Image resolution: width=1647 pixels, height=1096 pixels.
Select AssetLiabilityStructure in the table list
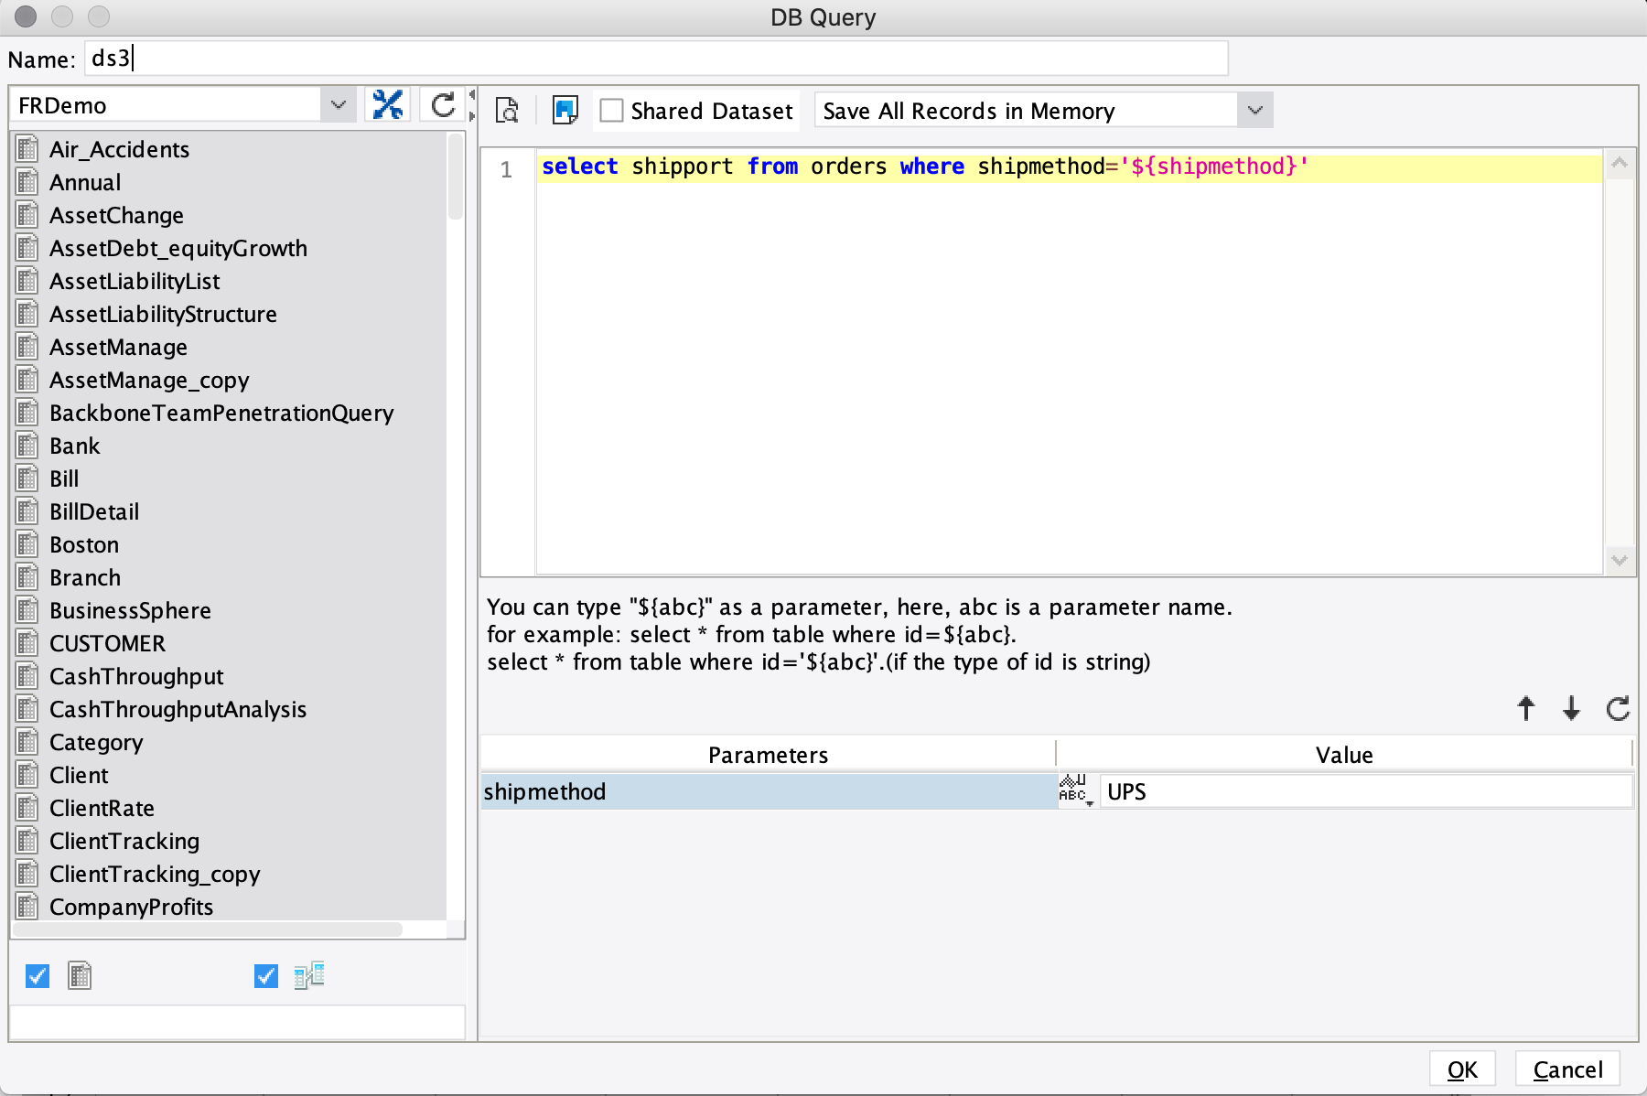(x=163, y=314)
